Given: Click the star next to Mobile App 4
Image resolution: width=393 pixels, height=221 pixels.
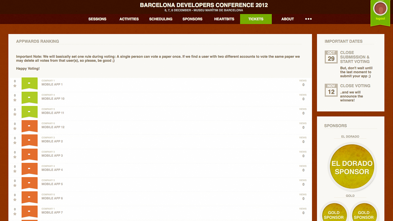Looking at the screenshot, I should coord(15,171).
